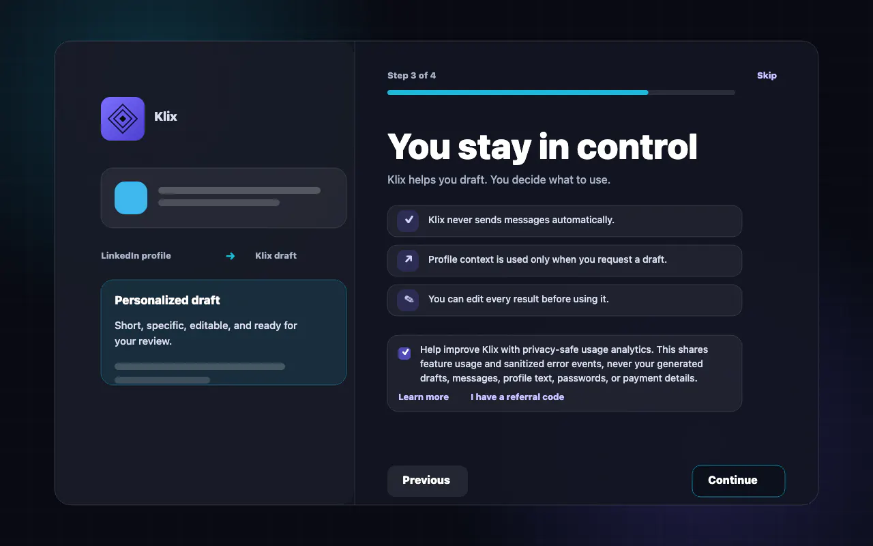Click the teal arrow between LinkedIn profile and Klix draft
Image resolution: width=873 pixels, height=546 pixels.
pos(231,256)
